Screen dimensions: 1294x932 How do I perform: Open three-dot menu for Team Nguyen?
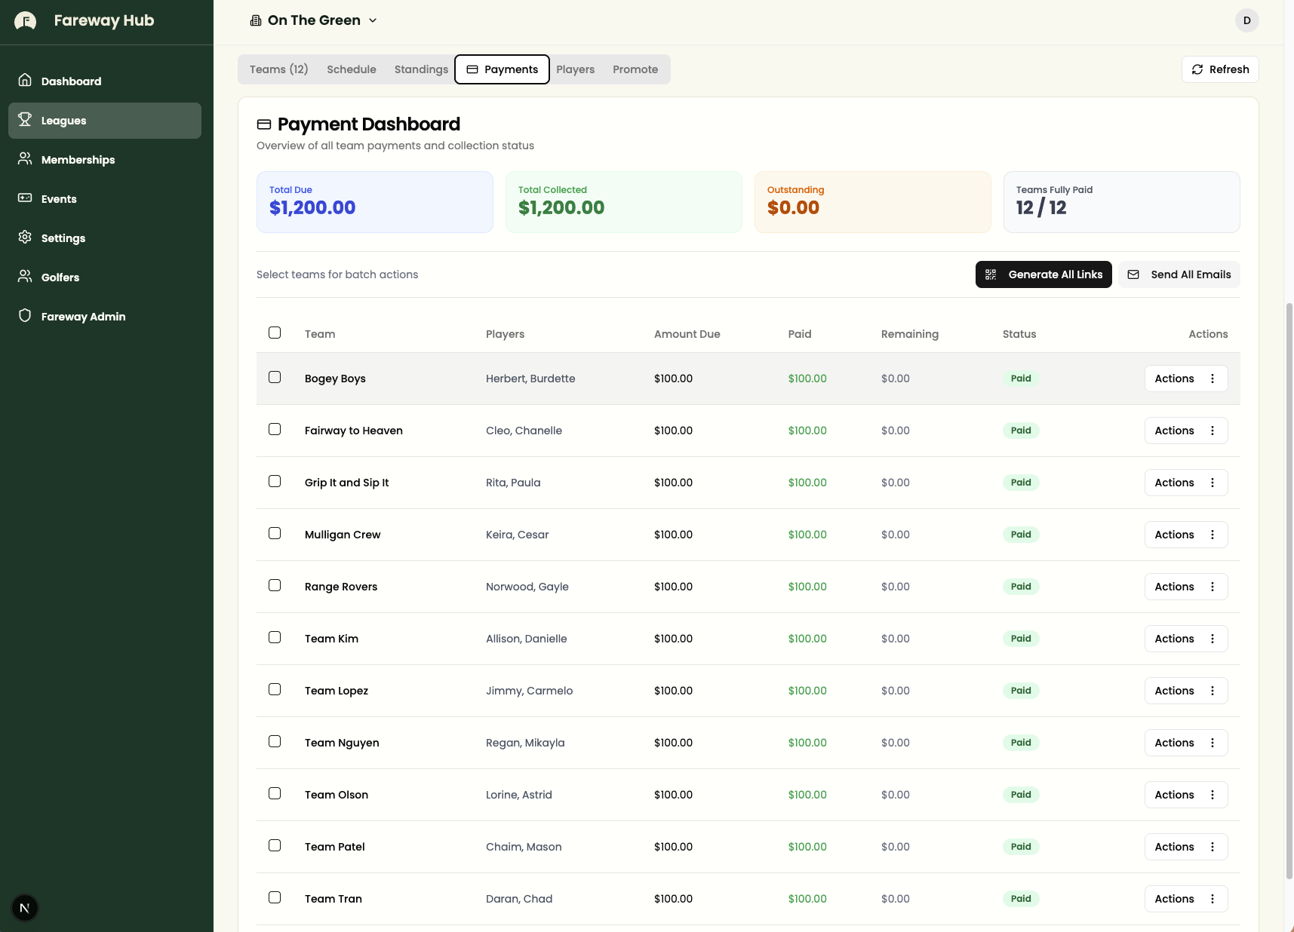point(1213,743)
